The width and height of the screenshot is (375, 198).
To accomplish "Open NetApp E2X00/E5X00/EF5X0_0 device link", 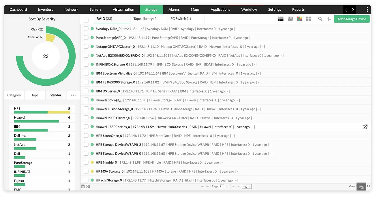I will [119, 56].
